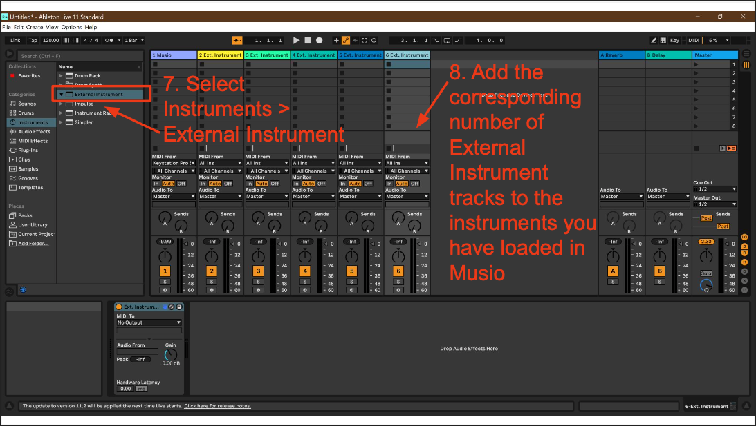This screenshot has width=756, height=426.
Task: Click the Add Folder... link
Action: [33, 244]
